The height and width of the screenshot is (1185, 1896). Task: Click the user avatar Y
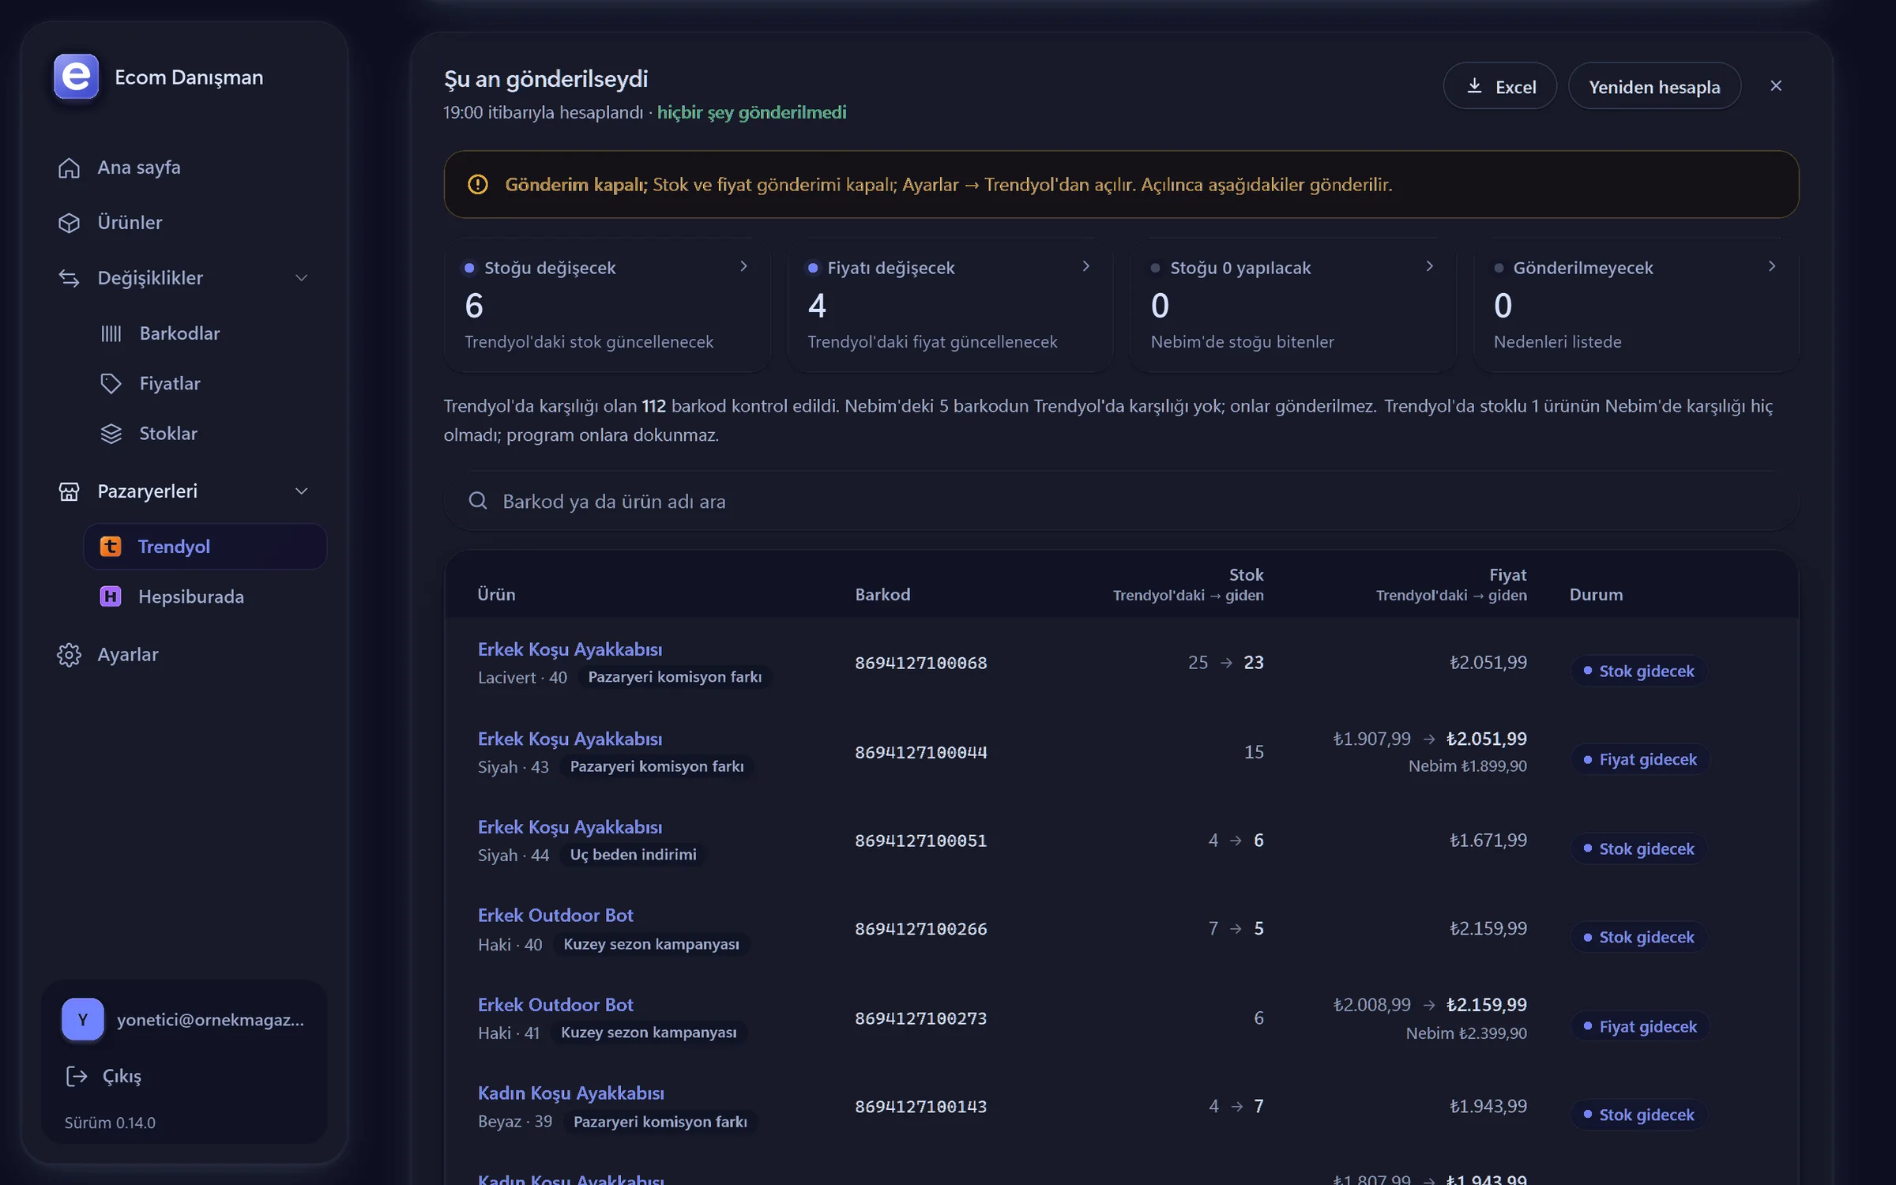click(83, 1019)
